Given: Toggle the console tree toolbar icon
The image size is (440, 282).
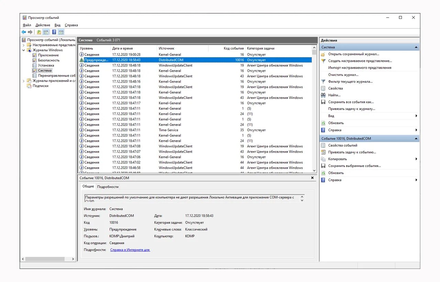Looking at the screenshot, I should pyautogui.click(x=46, y=32).
